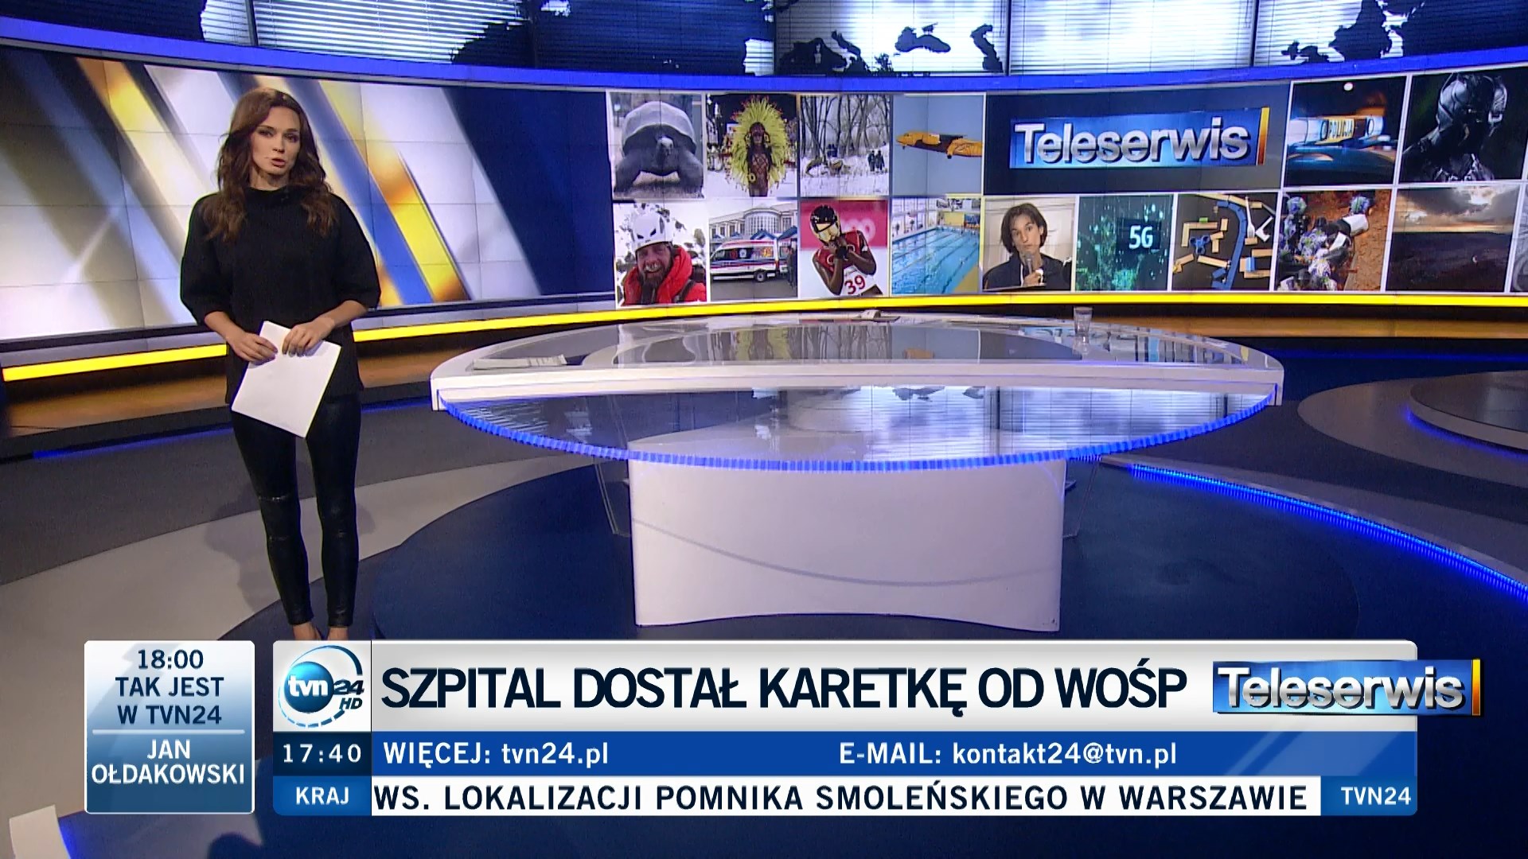Select the woman with microphone thumbnail
The image size is (1528, 859).
coord(1028,244)
